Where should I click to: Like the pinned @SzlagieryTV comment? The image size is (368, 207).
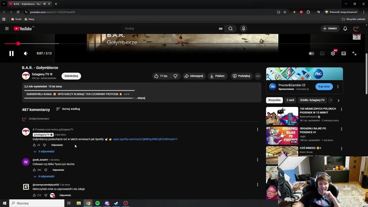pos(34,145)
